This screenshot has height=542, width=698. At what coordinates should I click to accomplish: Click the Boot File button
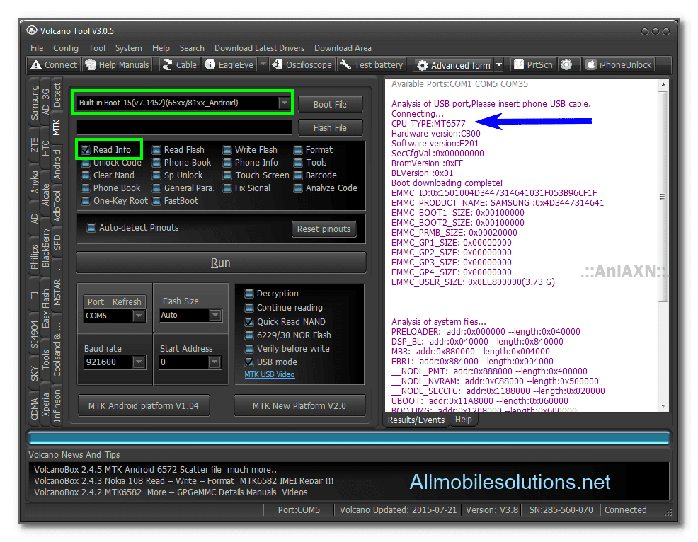330,104
